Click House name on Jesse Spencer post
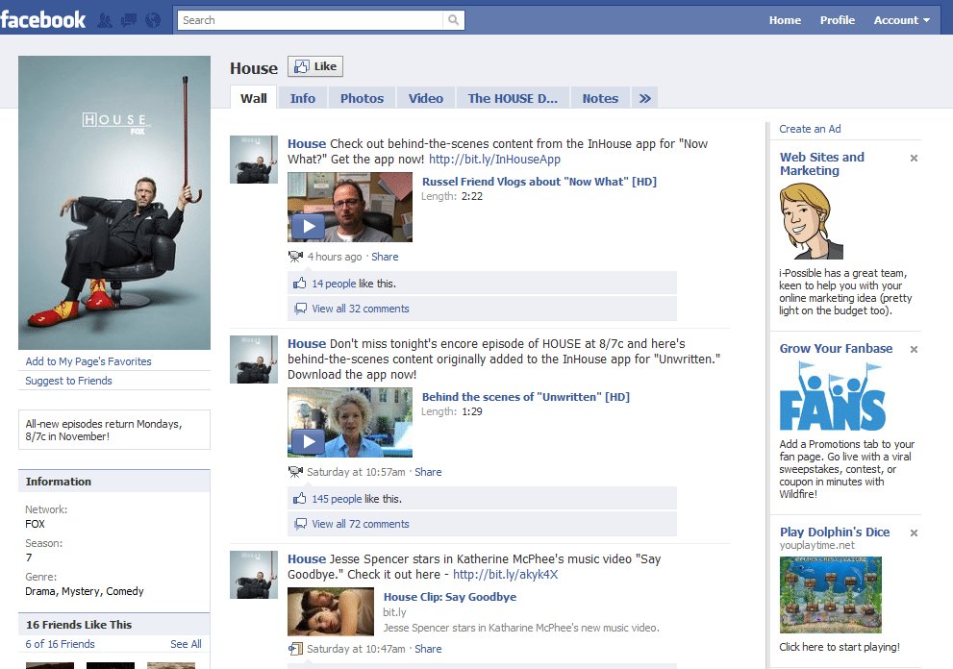 click(307, 559)
